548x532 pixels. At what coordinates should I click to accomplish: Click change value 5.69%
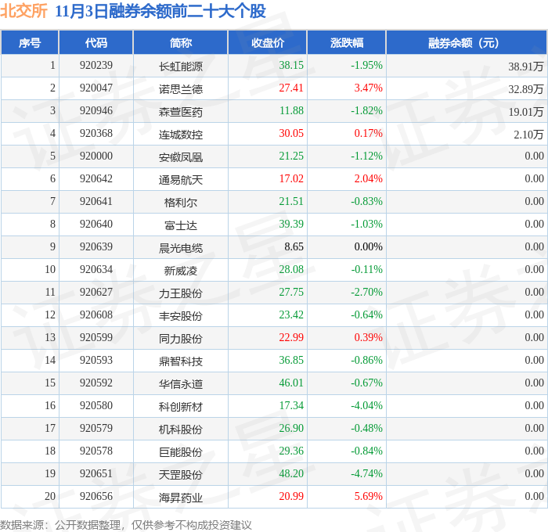tap(369, 497)
